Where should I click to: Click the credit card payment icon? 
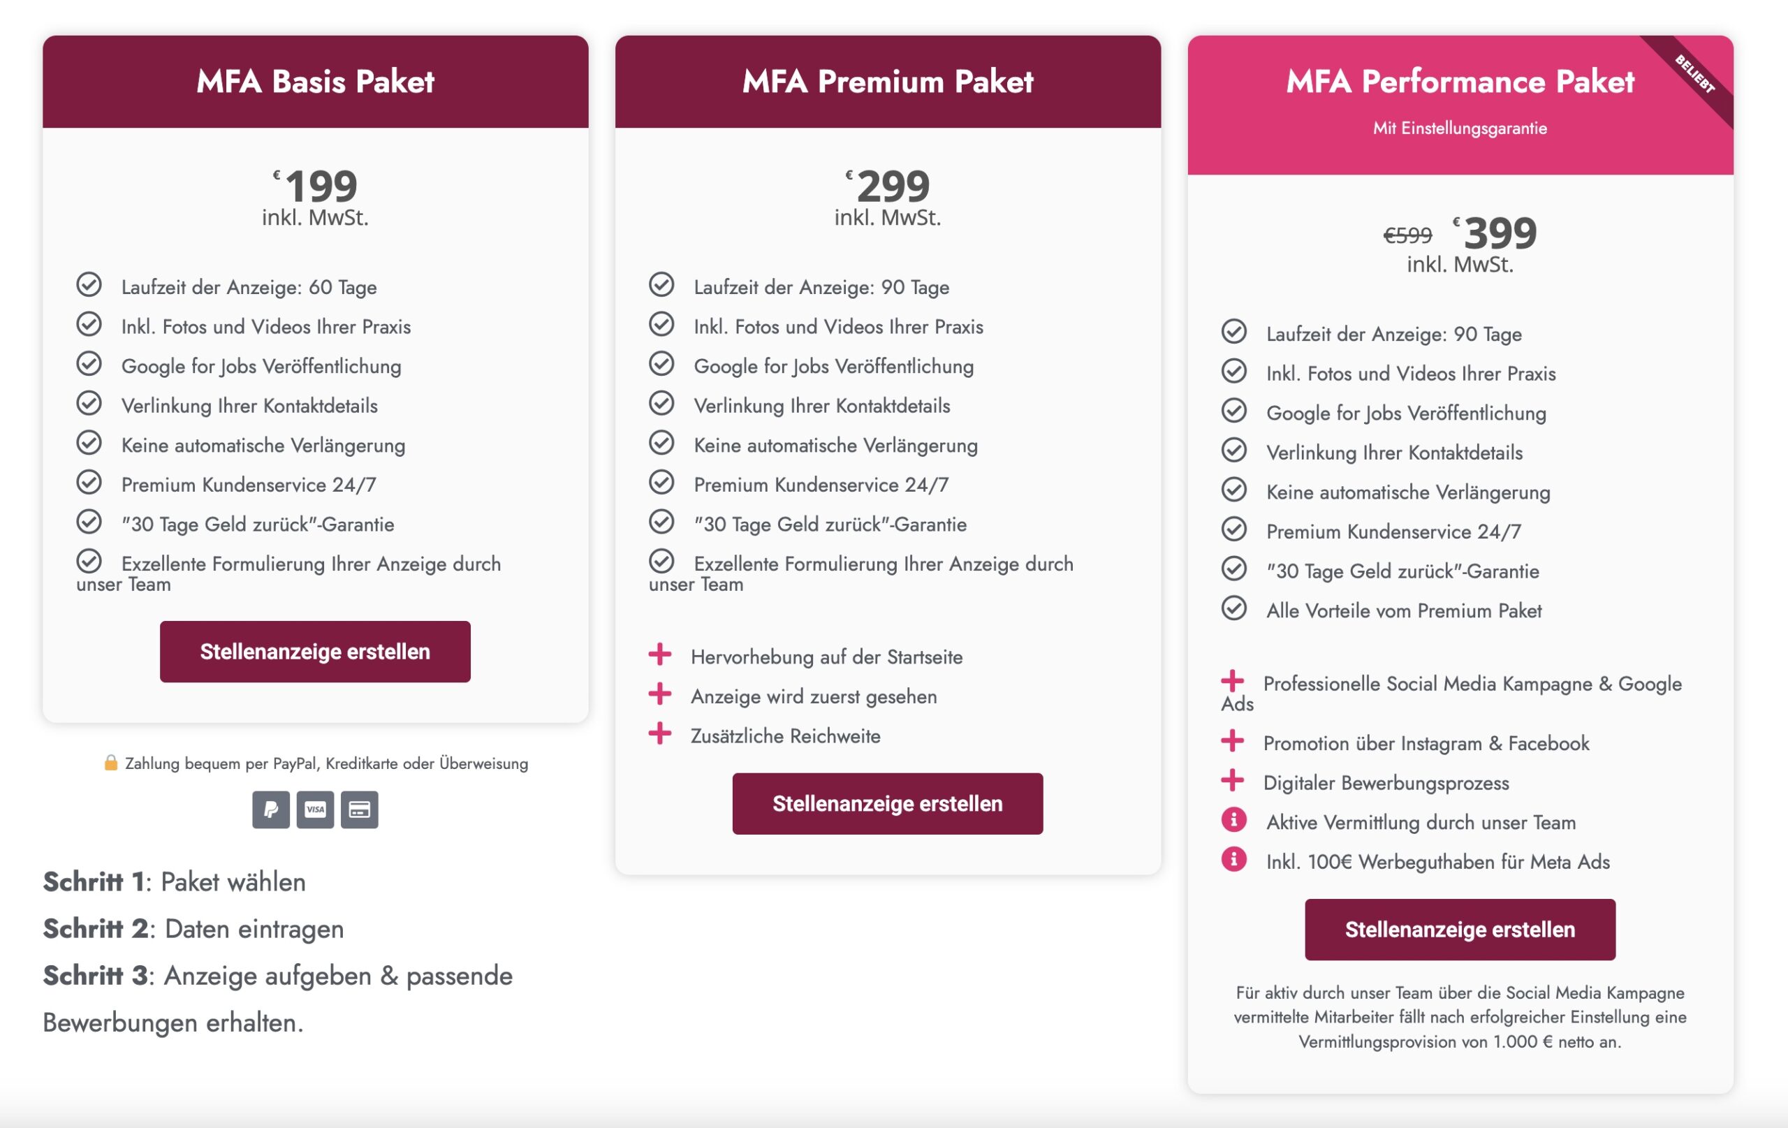click(x=360, y=810)
